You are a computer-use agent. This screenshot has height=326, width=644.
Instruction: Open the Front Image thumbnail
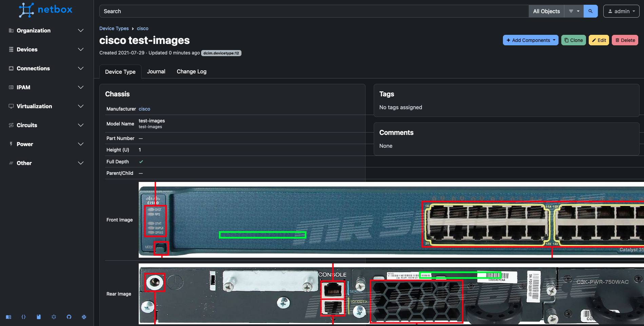[391, 220]
